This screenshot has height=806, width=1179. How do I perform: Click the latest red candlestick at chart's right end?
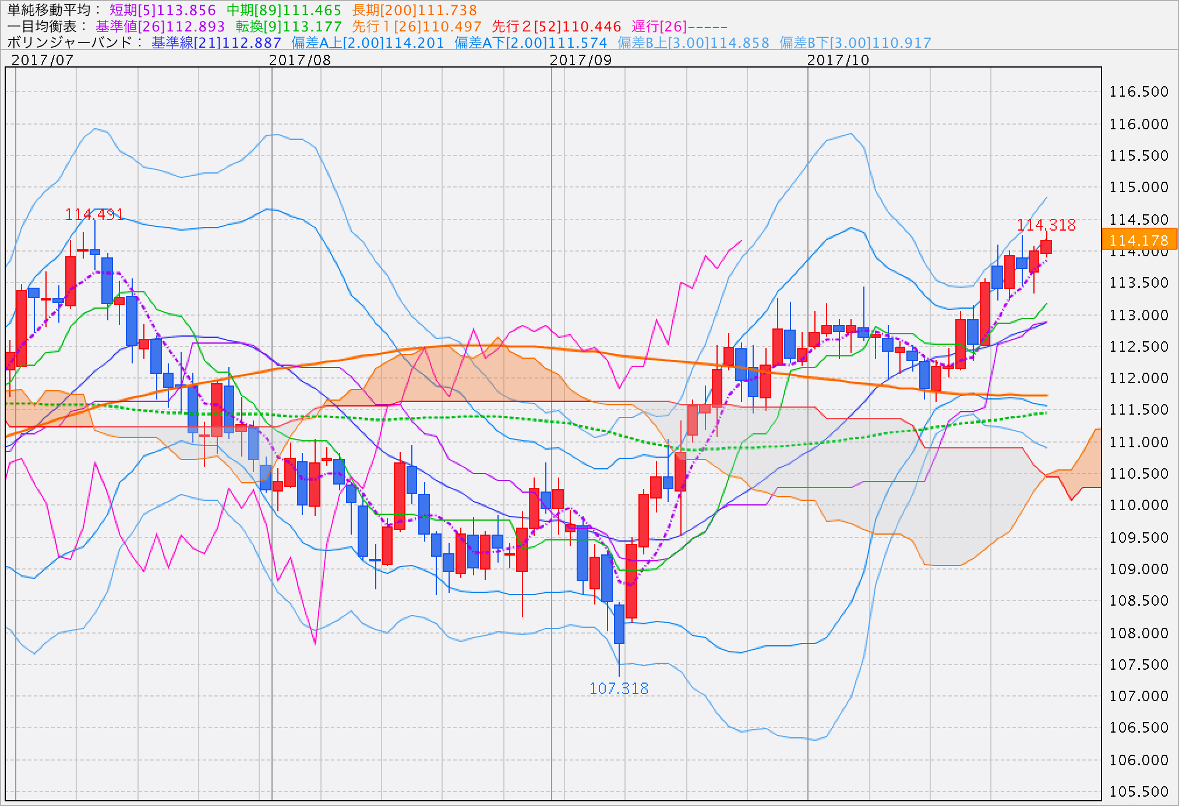1046,247
